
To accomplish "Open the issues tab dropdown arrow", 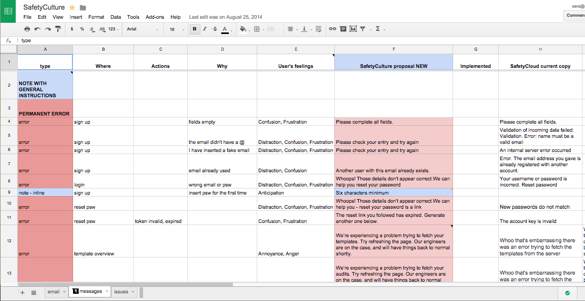I will 132,292.
